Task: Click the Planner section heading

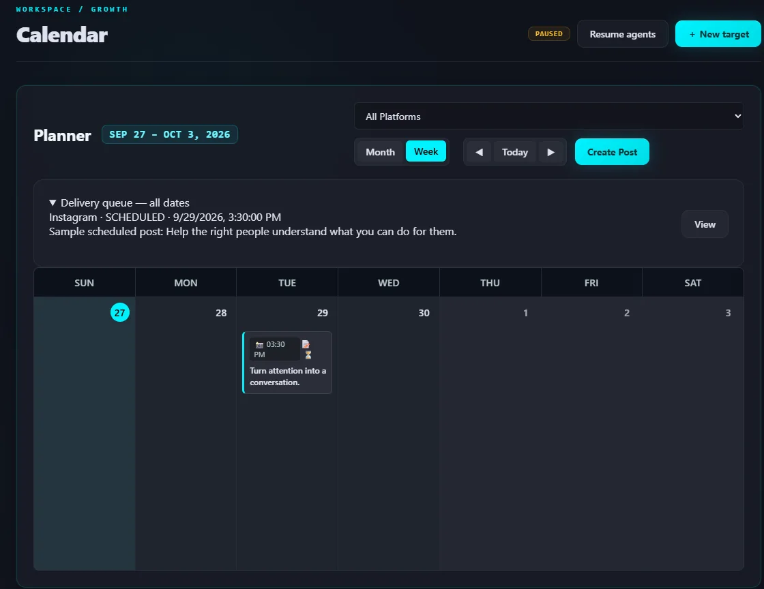Action: [x=62, y=136]
